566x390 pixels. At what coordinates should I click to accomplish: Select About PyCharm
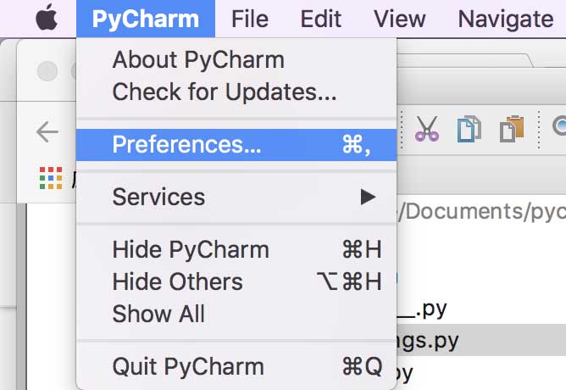(198, 60)
